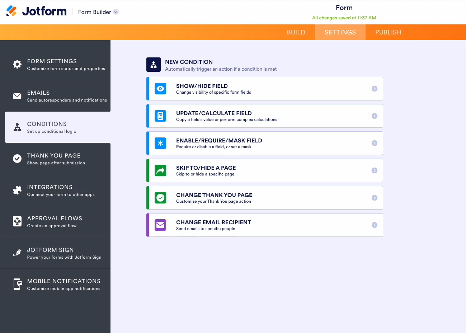This screenshot has width=466, height=333.
Task: Click the Jotform Sign pen icon
Action: 17,253
